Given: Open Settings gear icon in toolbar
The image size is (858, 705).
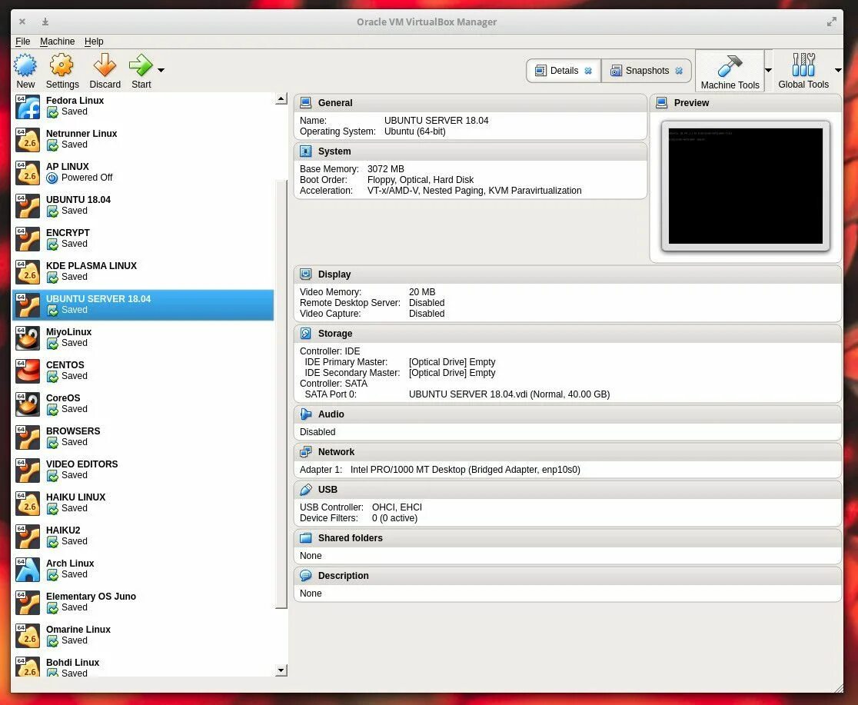Looking at the screenshot, I should point(62,65).
